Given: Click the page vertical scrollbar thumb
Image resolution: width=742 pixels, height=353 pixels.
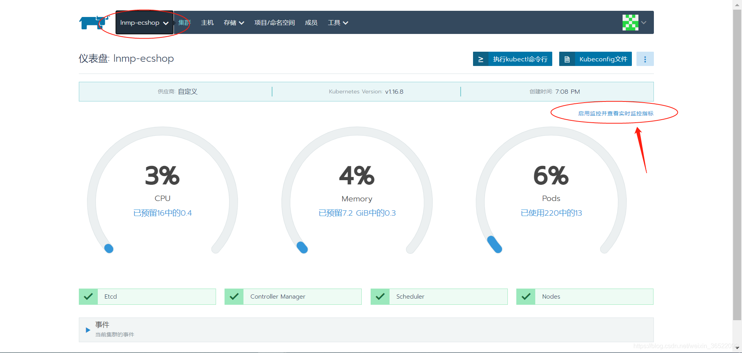Looking at the screenshot, I should [737, 165].
